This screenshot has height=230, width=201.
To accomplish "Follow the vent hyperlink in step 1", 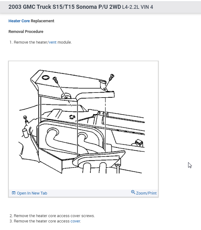I will click(52, 42).
